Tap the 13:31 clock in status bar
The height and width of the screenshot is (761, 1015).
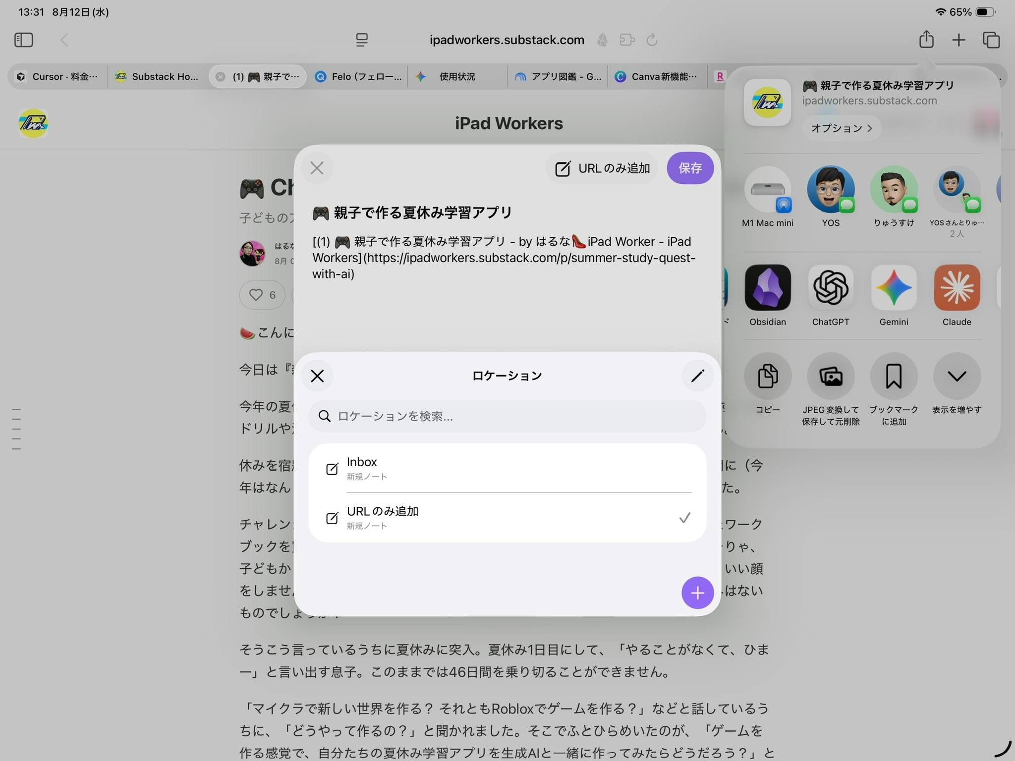[x=31, y=12]
